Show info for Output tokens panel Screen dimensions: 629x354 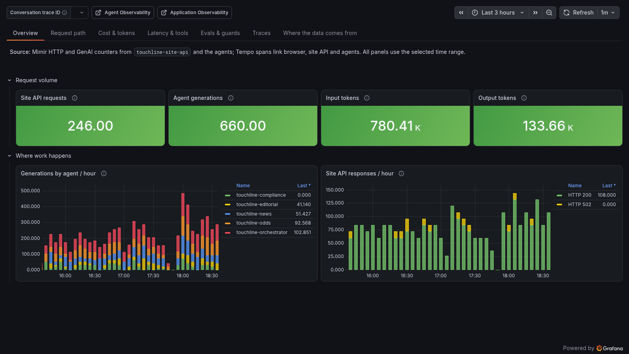[x=524, y=98]
